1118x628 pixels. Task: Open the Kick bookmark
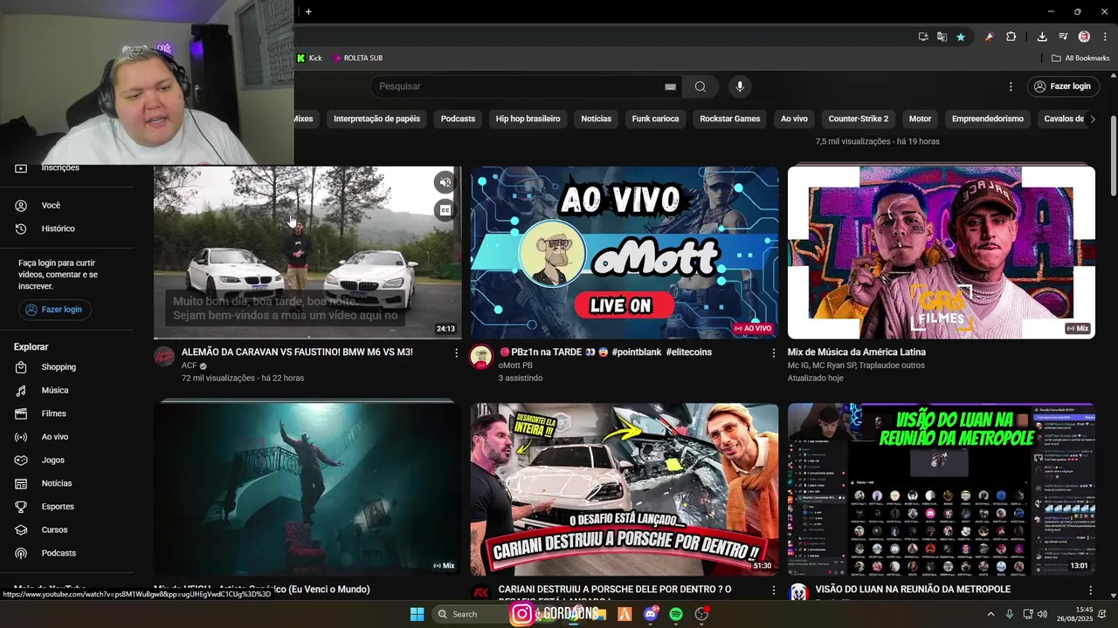click(309, 58)
